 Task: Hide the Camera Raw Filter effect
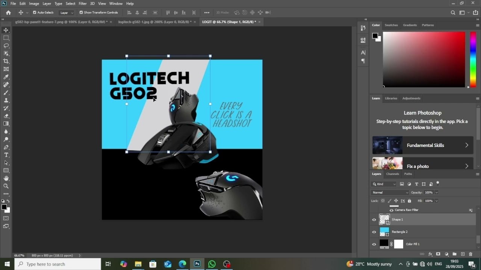(391, 210)
